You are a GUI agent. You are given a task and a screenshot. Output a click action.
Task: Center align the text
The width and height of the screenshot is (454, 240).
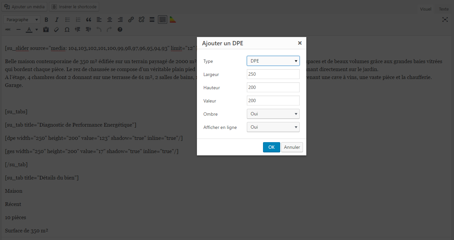pyautogui.click(x=110, y=20)
